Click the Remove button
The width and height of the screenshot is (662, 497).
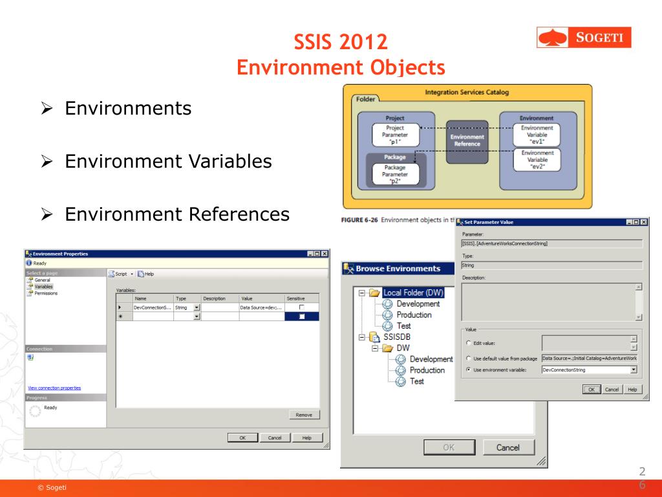pyautogui.click(x=304, y=415)
